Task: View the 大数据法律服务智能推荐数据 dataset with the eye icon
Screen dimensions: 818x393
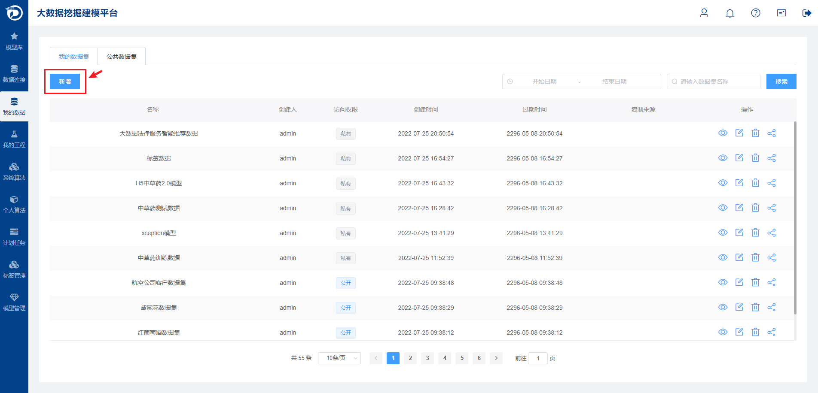Action: (723, 133)
